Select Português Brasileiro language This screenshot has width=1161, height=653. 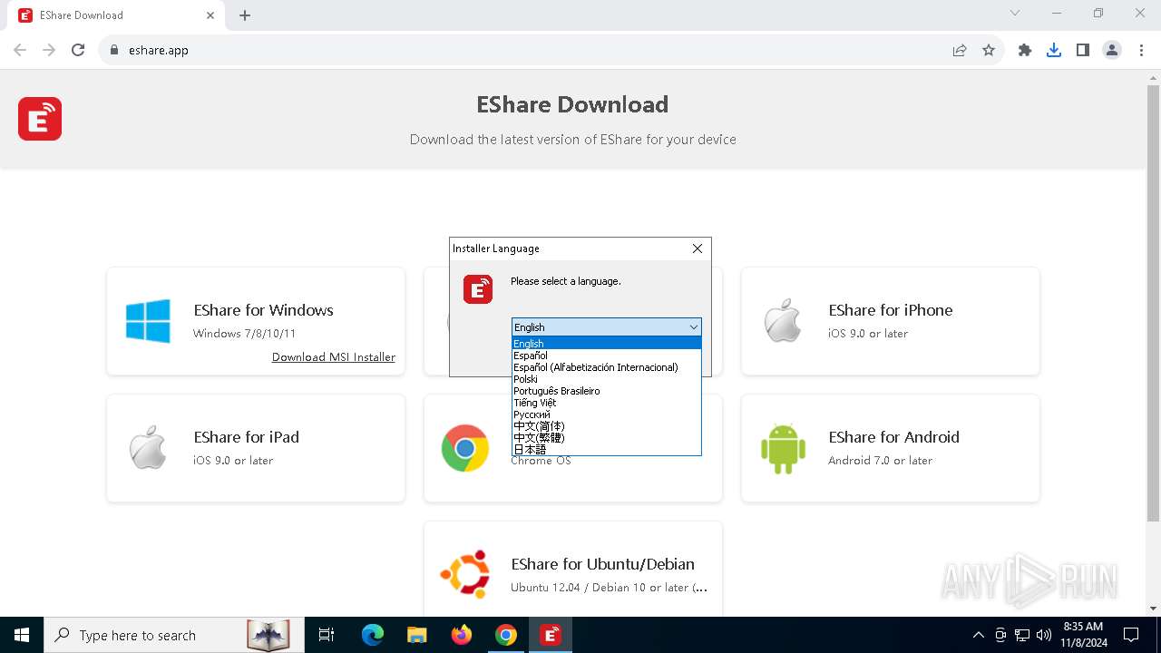(606, 391)
